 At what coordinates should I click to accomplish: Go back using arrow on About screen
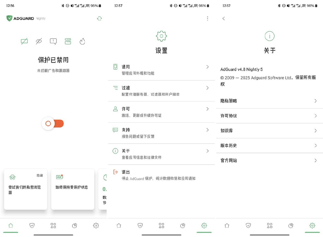224,18
